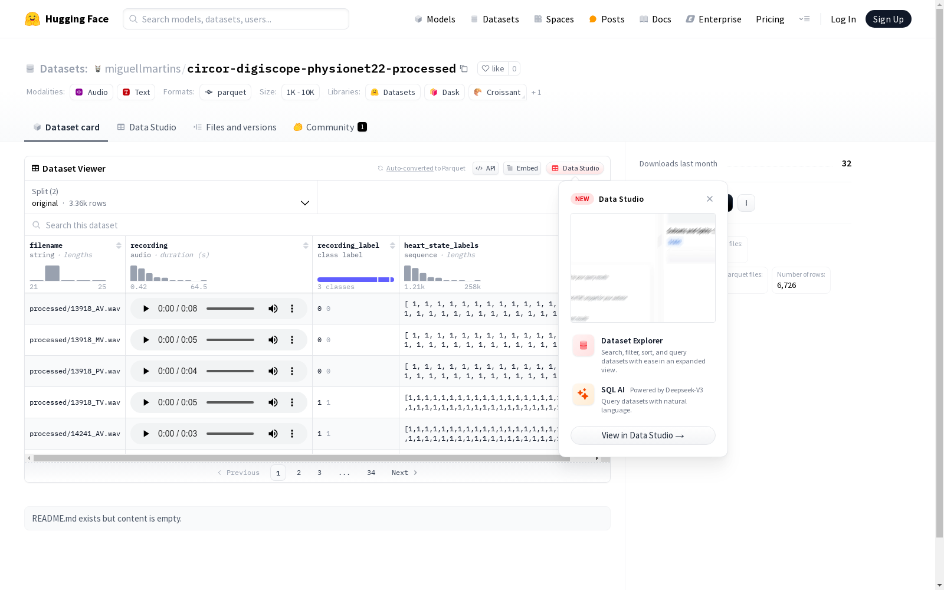Select the Dask library tag
Screen dimensions: 944x590
444,92
